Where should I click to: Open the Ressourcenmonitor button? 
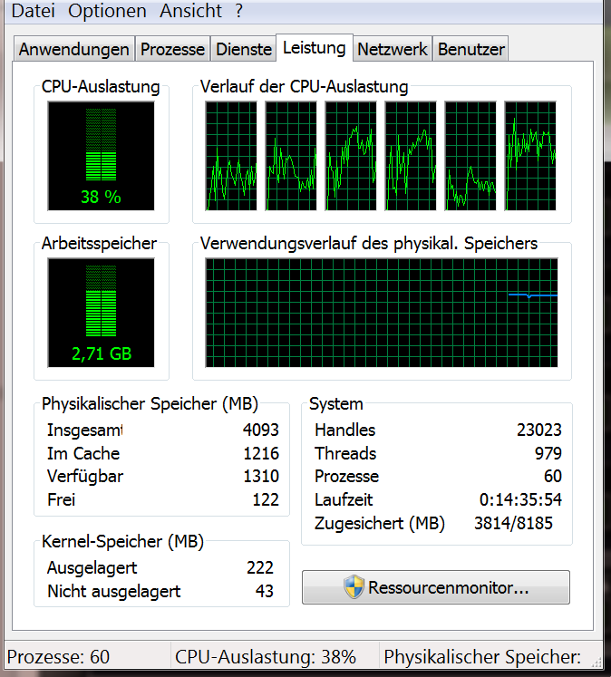[436, 587]
